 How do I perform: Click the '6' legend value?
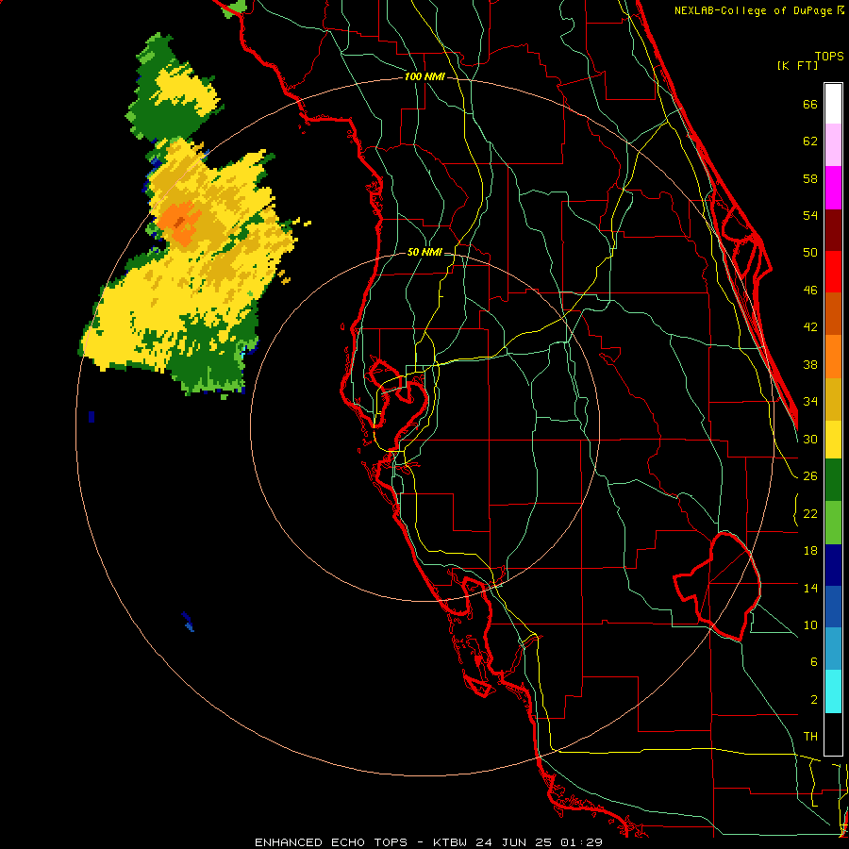813,661
